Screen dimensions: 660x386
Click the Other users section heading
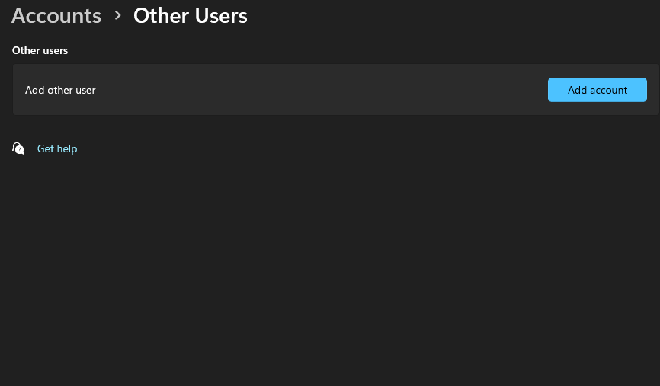[x=40, y=50]
